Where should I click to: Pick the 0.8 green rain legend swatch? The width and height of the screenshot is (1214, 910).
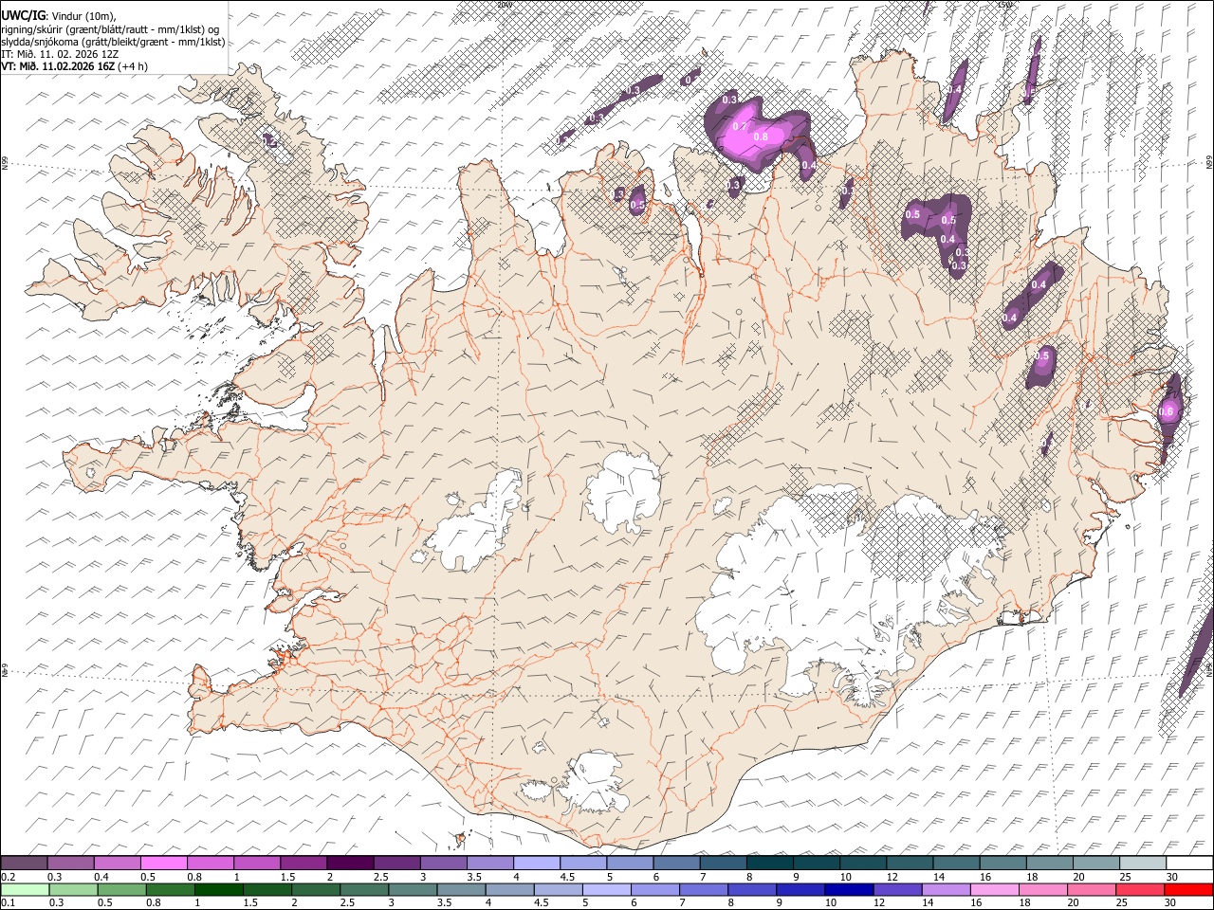[x=170, y=889]
